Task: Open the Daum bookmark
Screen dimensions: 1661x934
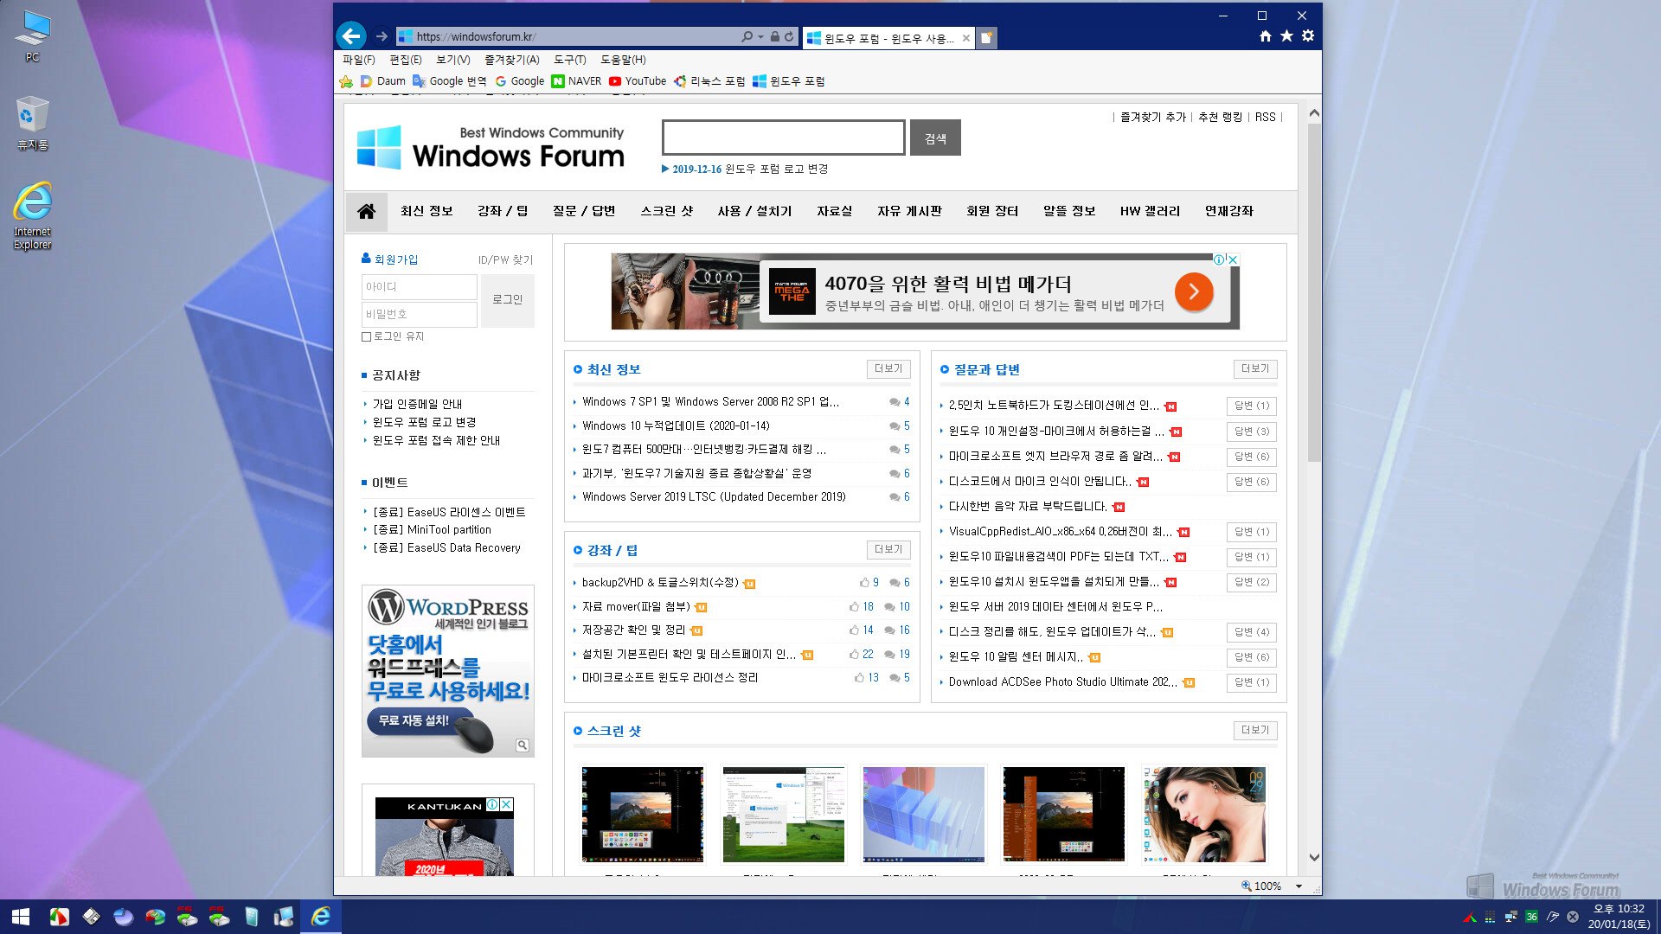Action: [383, 81]
